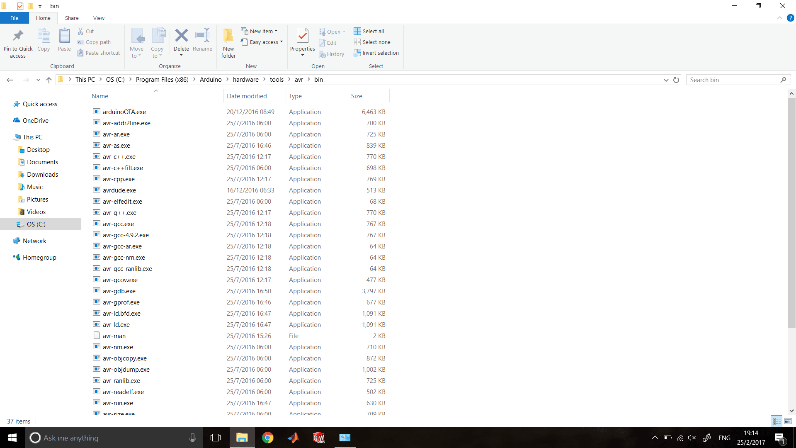Open Properties with checkmark icon
This screenshot has height=448, width=796.
coord(303,36)
